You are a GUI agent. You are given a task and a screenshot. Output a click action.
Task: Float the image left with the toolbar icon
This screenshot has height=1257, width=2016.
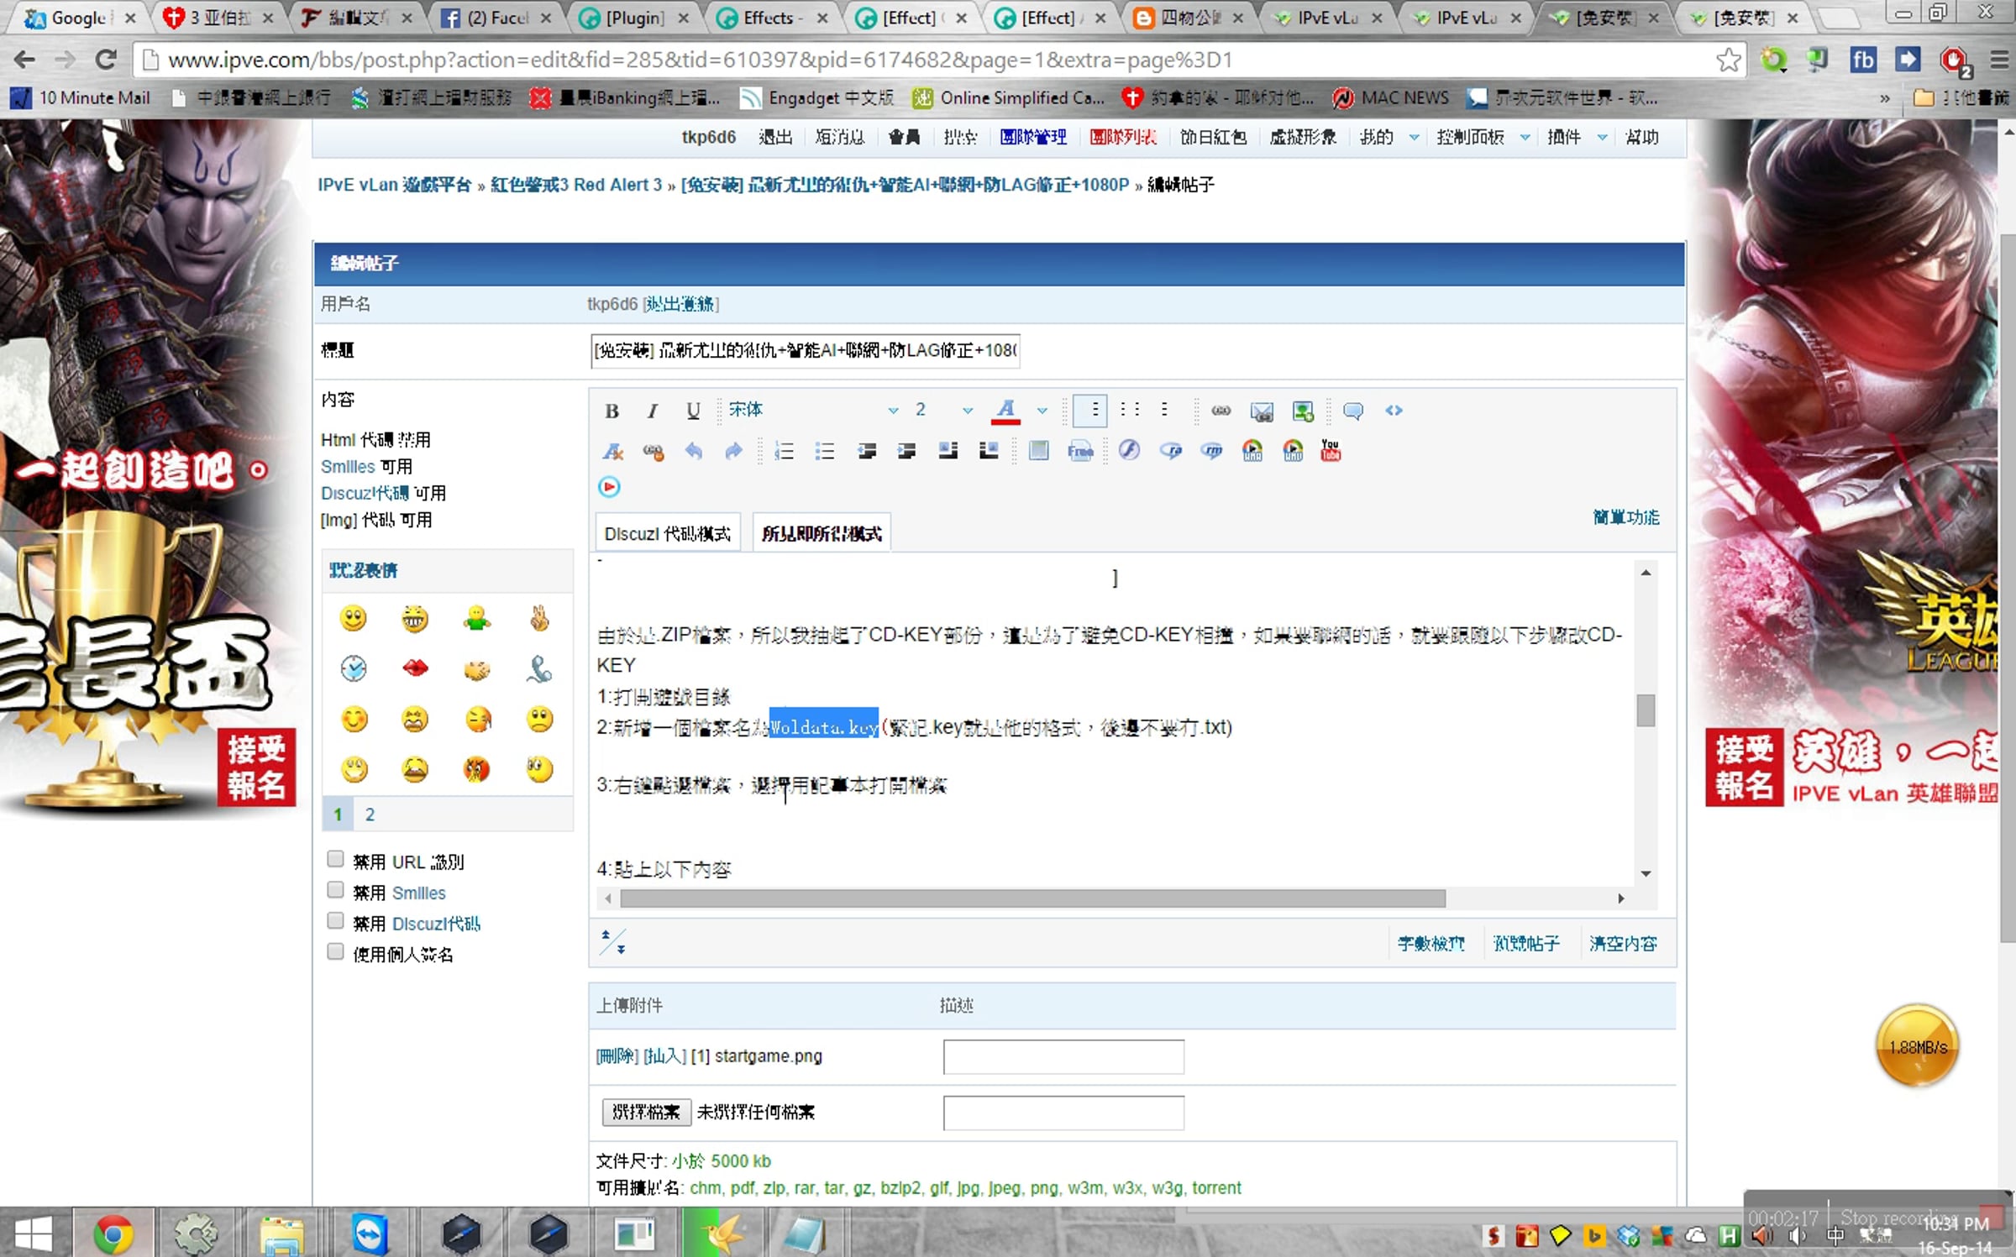(x=948, y=452)
